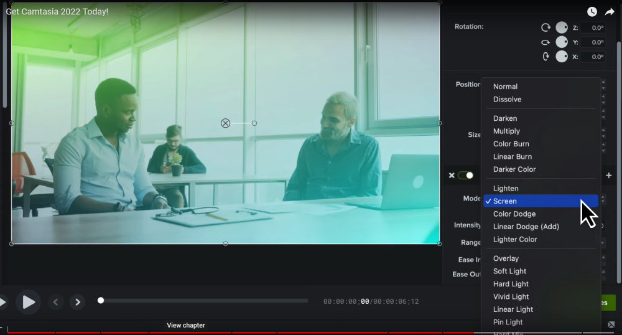Disable the green effect toggle switch
This screenshot has width=622, height=335.
click(x=465, y=176)
